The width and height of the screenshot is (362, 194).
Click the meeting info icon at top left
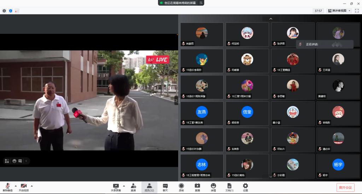[x=4, y=11]
